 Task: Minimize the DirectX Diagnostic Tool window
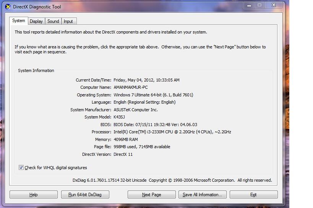[x=249, y=5]
